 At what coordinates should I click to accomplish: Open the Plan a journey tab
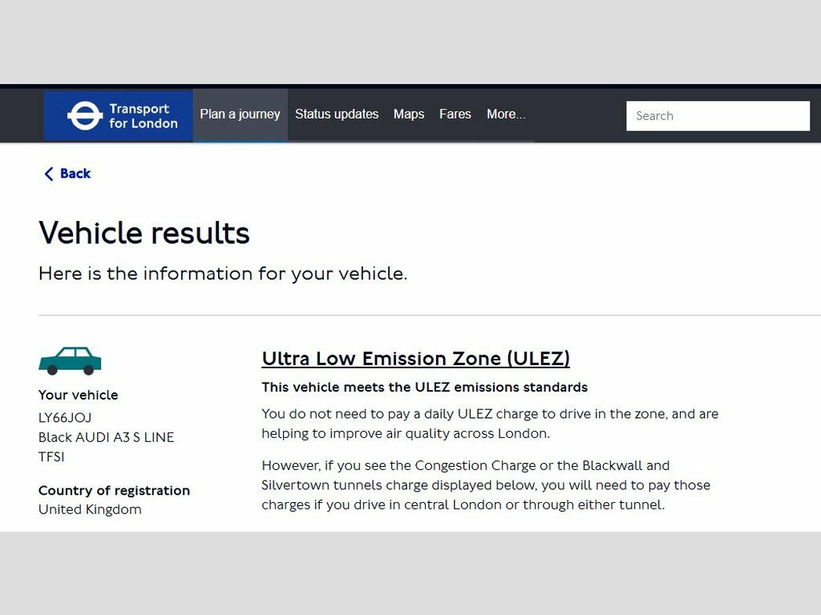click(240, 115)
